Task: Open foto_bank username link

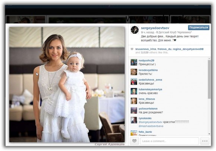Action: pyautogui.click(x=145, y=132)
